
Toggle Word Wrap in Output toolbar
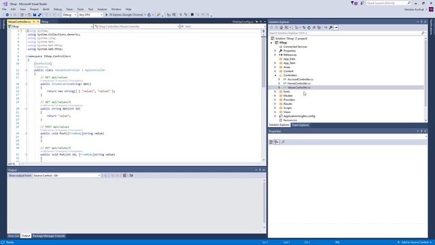click(131, 176)
